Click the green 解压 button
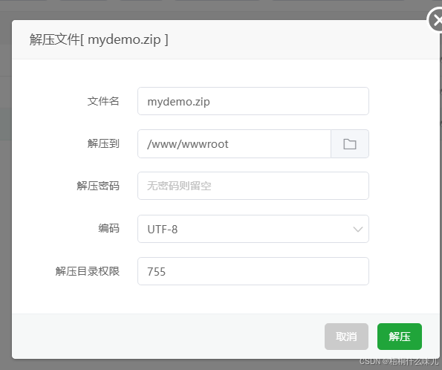The height and width of the screenshot is (370, 442). click(400, 337)
